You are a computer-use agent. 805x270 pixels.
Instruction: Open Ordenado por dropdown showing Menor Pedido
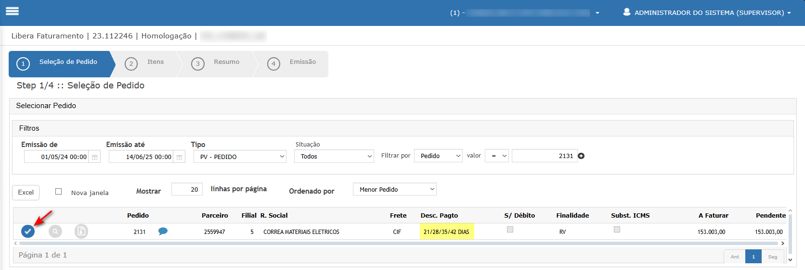pyautogui.click(x=395, y=189)
